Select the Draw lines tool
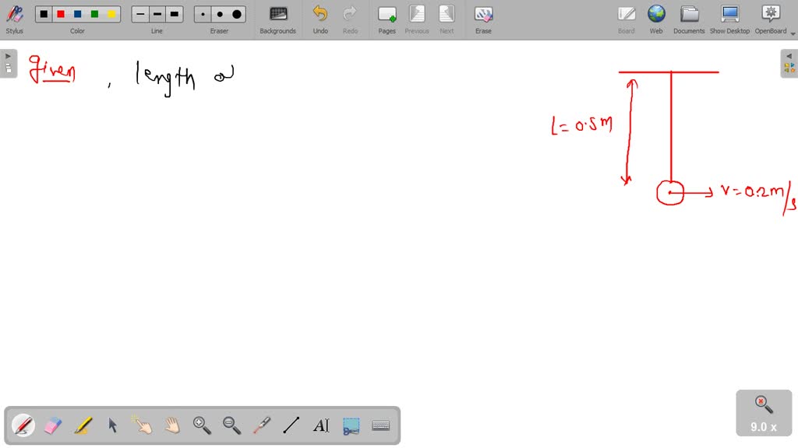The height and width of the screenshot is (448, 798). 291,425
